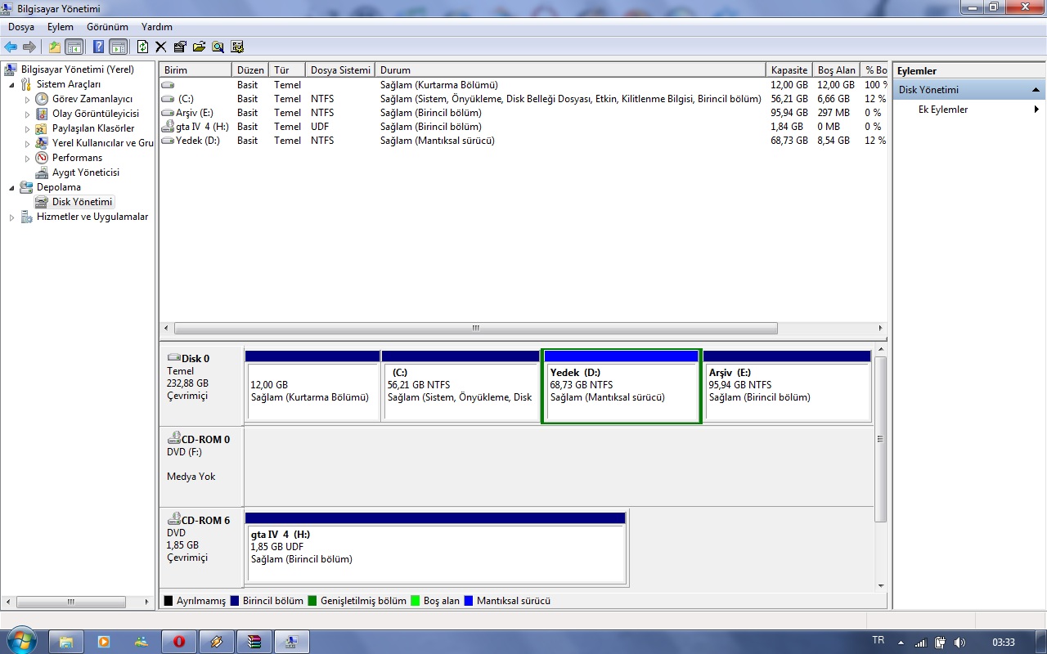Launch Opera from the taskbar
1047x654 pixels.
tap(178, 642)
